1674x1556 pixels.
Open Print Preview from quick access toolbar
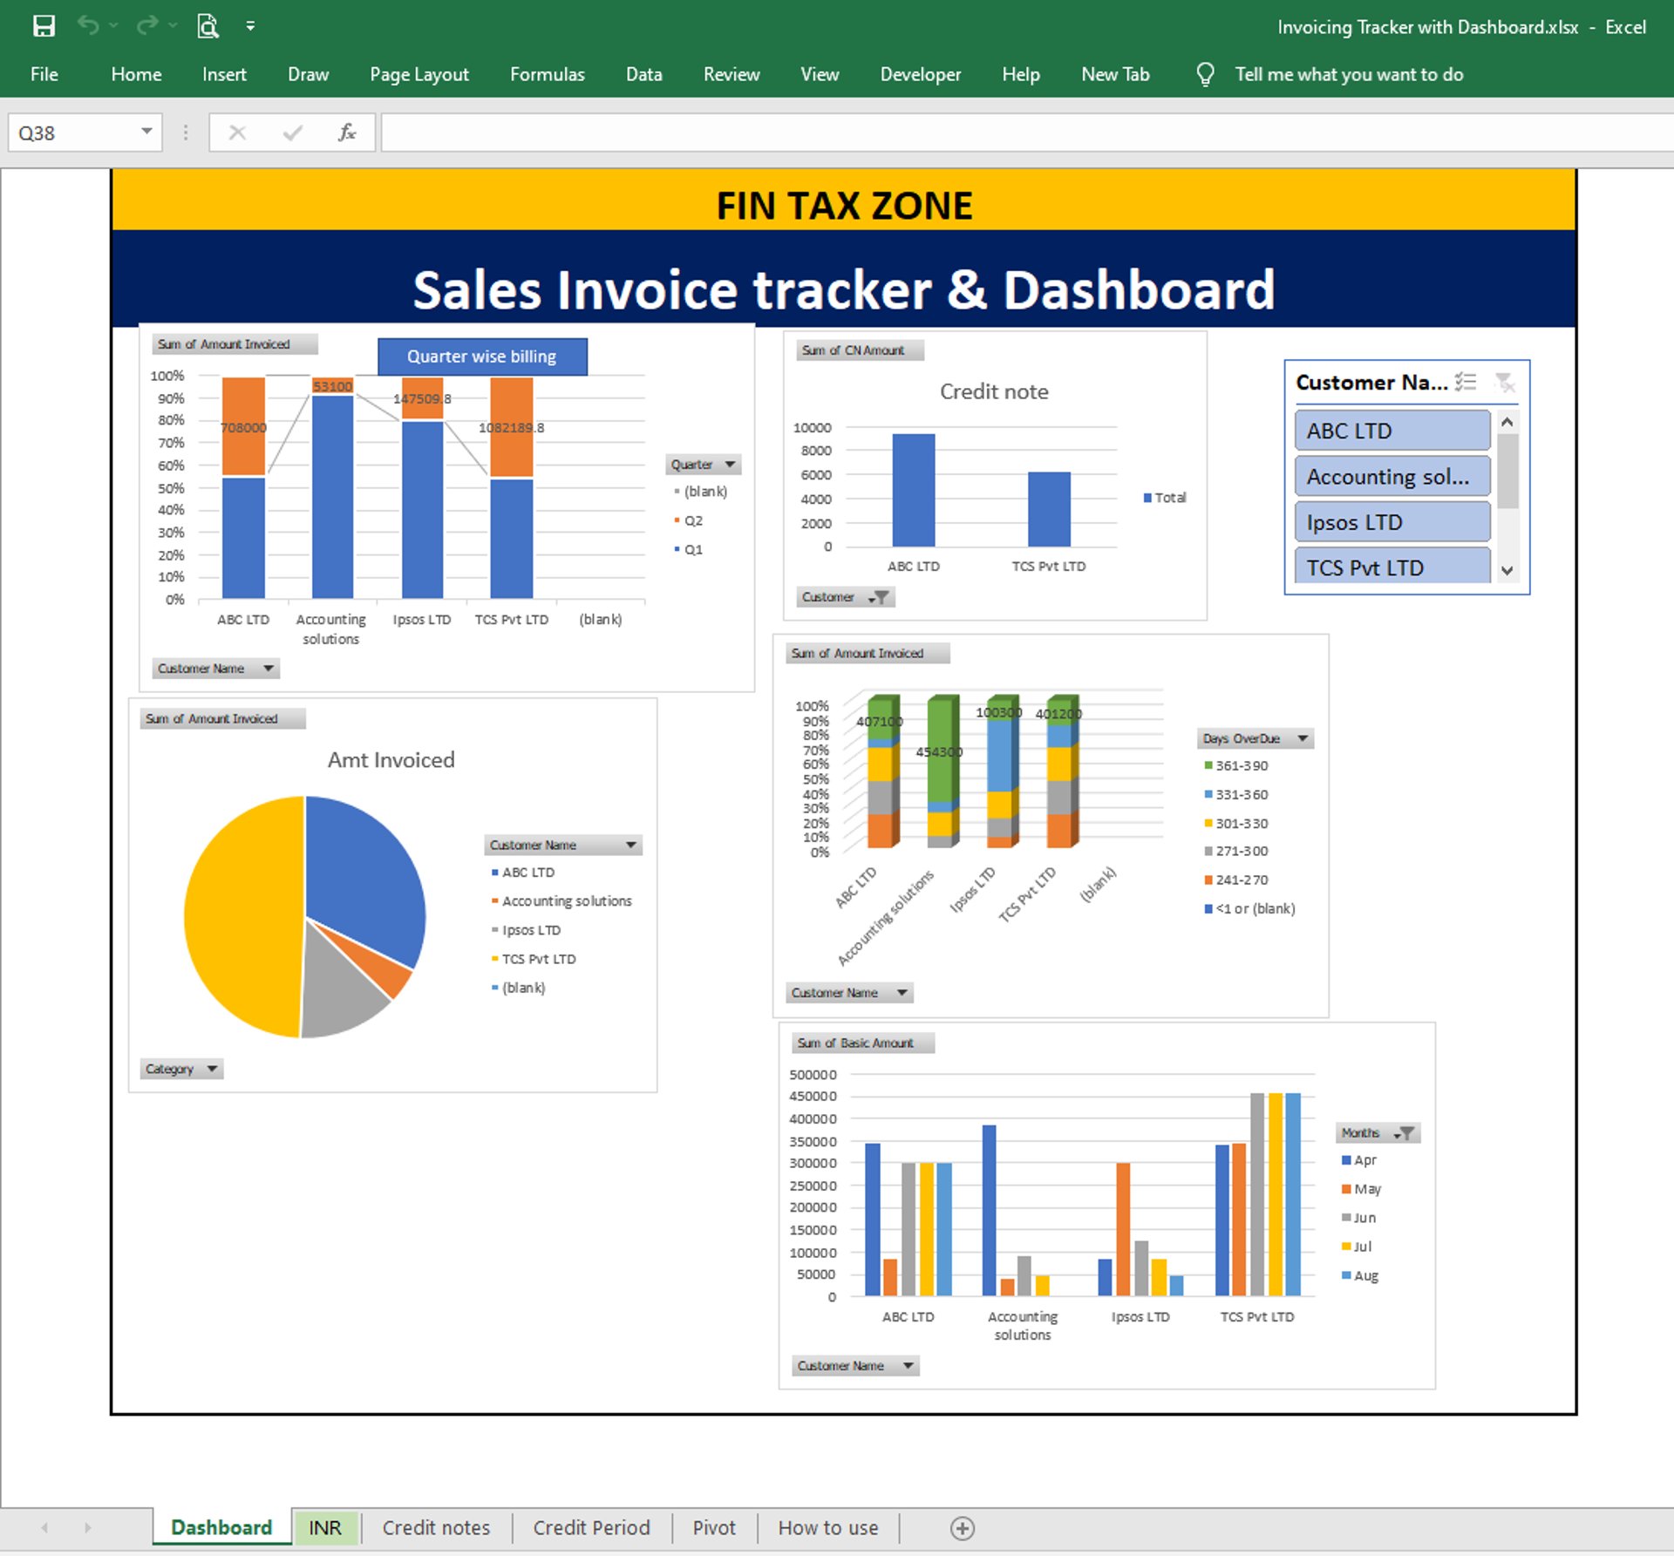click(x=208, y=26)
